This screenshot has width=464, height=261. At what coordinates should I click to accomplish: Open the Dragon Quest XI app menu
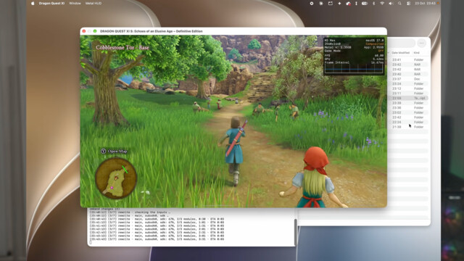coord(51,3)
